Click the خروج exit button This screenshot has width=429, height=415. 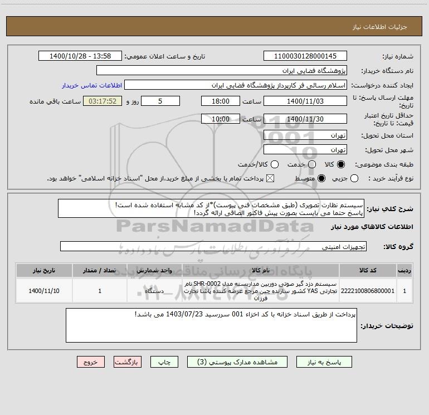click(91, 362)
